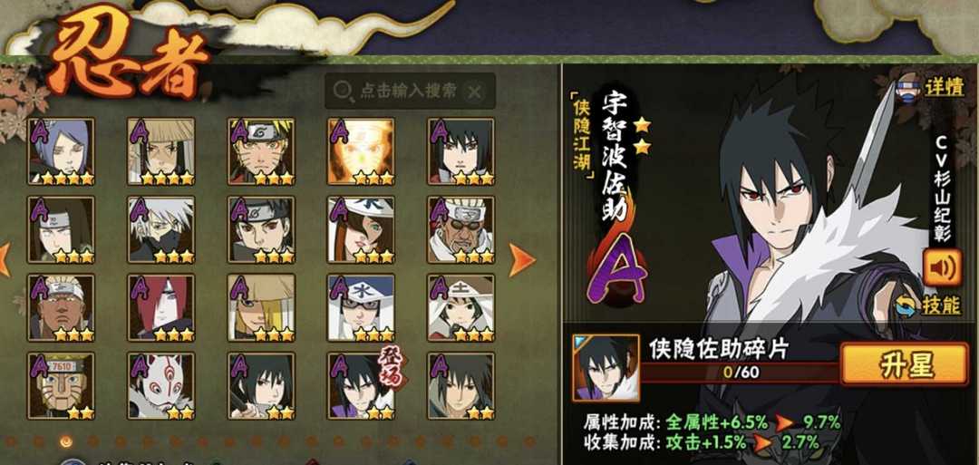Click the 点击输入搜索 search box
Screen dimensions: 979x465
pos(411,92)
